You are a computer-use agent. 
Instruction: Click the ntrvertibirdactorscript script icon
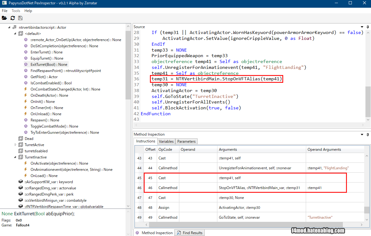pos(15,27)
